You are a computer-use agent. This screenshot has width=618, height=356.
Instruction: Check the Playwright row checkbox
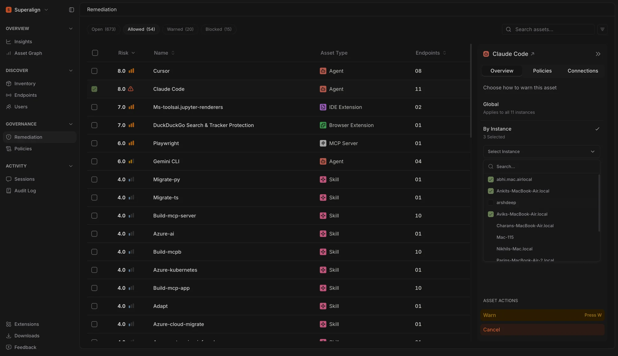point(94,144)
